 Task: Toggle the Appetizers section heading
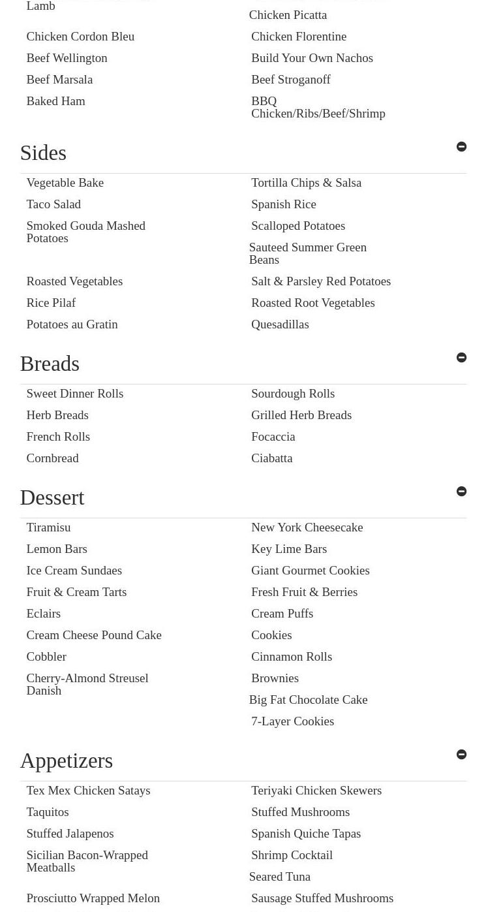pos(67,761)
